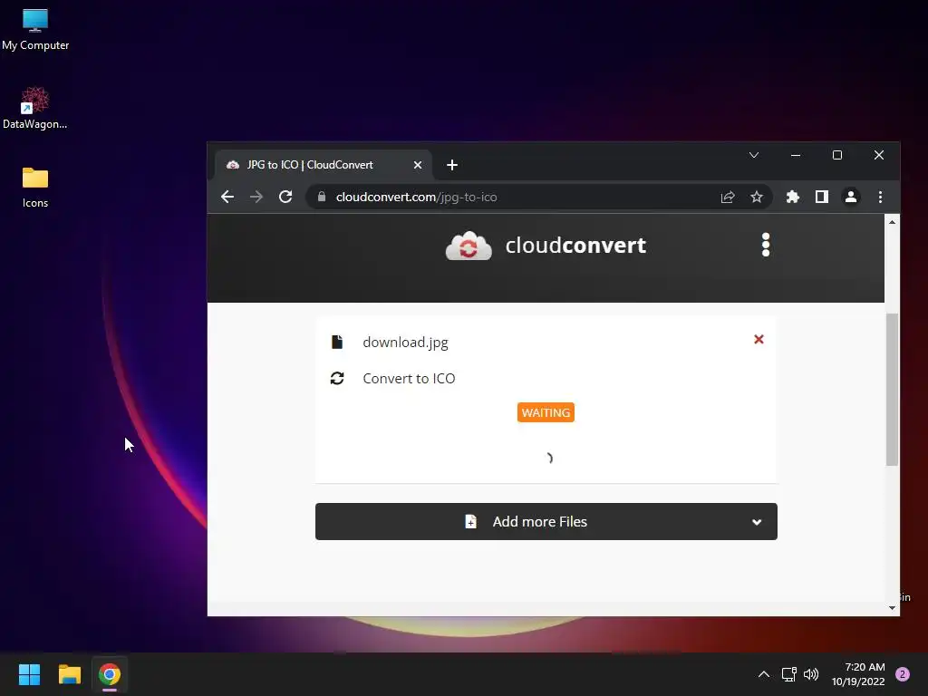Click the forward navigation arrow

[256, 197]
